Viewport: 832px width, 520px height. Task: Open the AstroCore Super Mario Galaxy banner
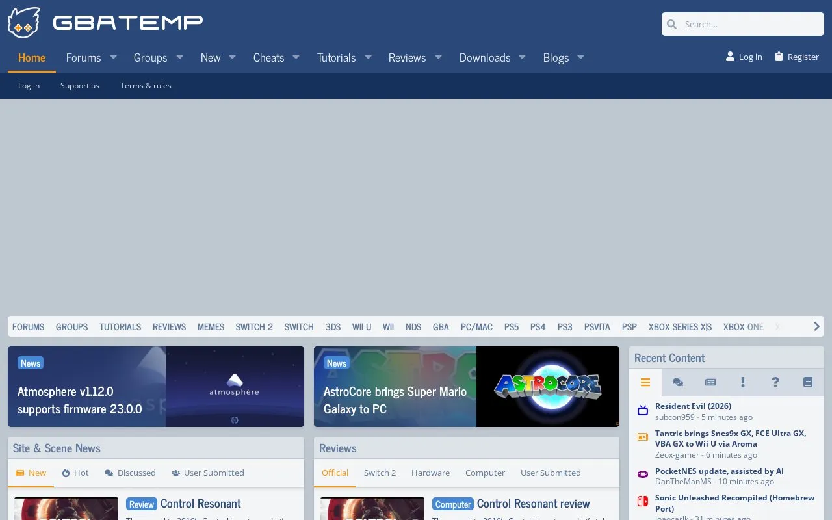click(x=467, y=387)
